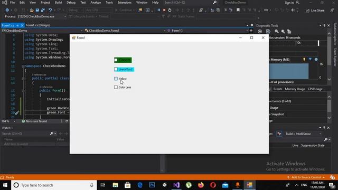338x190 pixels.
Task: Click Diagnostic Tools select tools gear icon
Action: pos(260,32)
